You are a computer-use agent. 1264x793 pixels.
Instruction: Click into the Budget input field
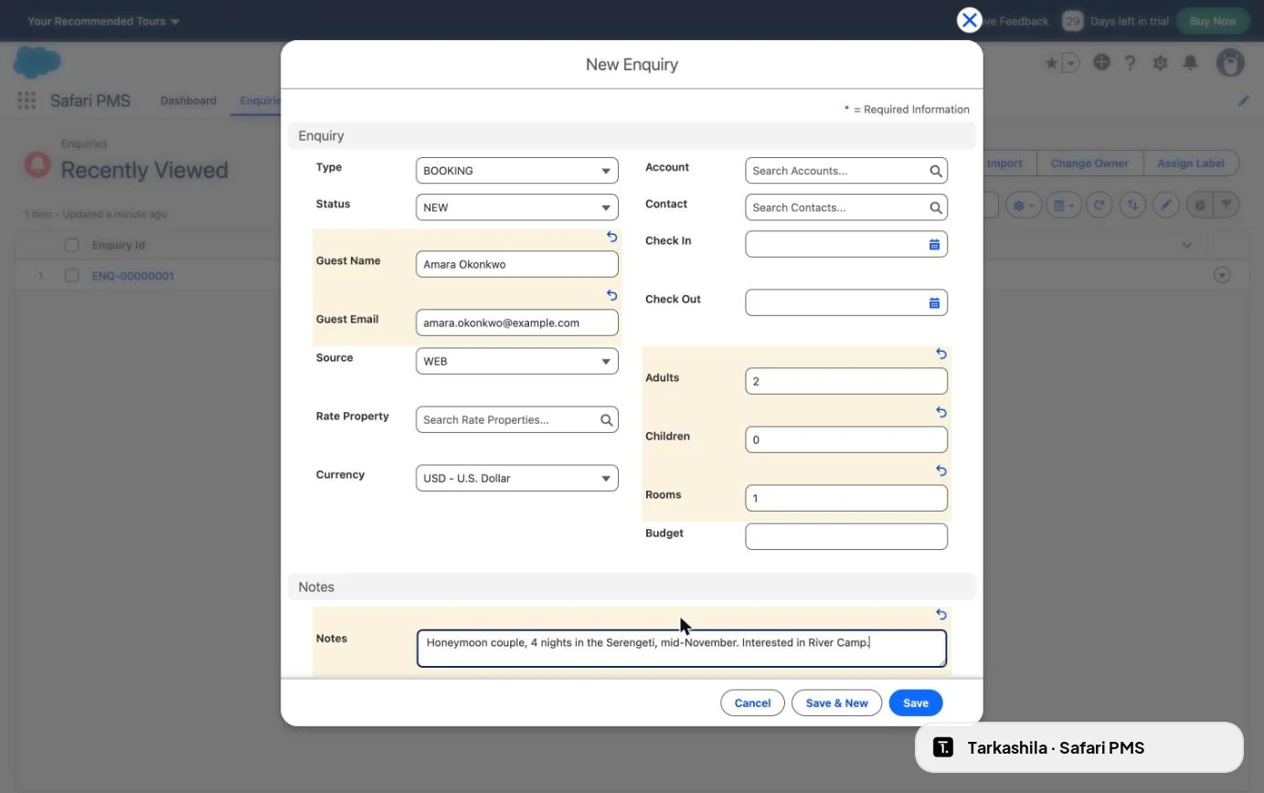point(846,536)
